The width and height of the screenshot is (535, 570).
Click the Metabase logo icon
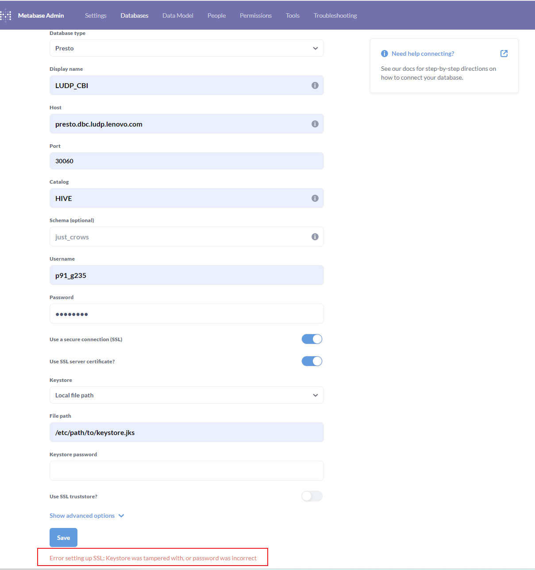click(x=6, y=15)
